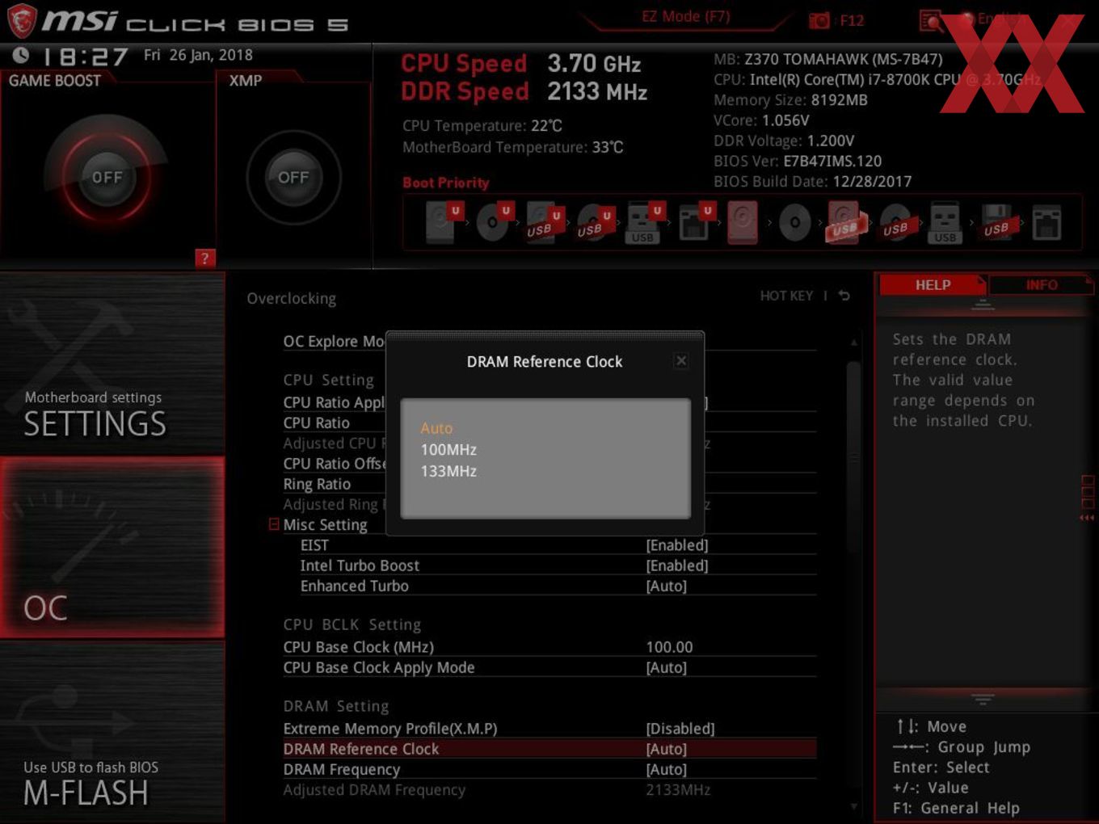The width and height of the screenshot is (1099, 824).
Task: Click the red question mark help icon
Action: coord(205,259)
